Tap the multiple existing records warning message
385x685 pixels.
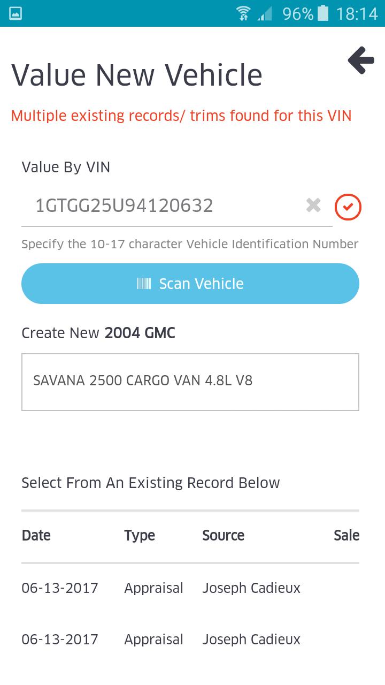coord(181,116)
